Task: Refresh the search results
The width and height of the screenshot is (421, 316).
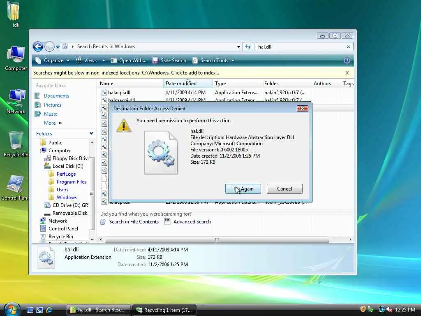Action: click(248, 47)
